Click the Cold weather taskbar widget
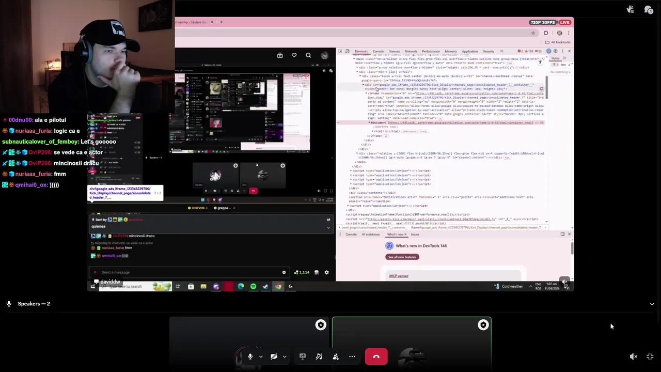Image resolution: width=661 pixels, height=372 pixels. click(x=509, y=286)
